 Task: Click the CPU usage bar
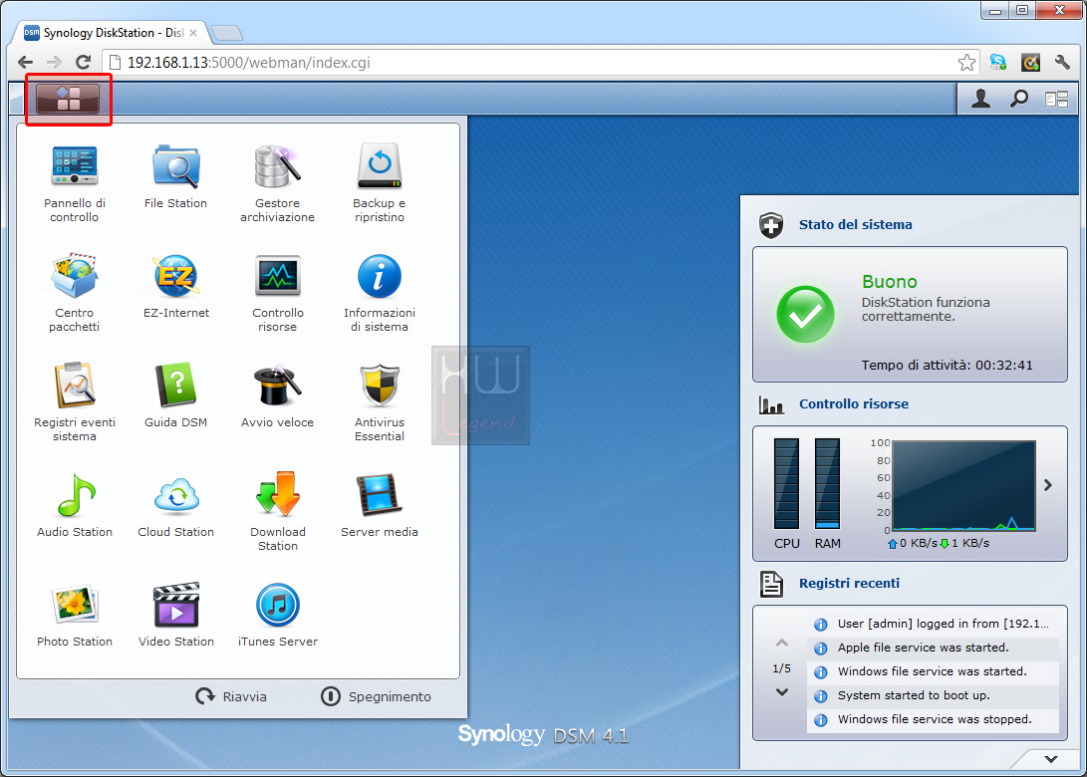pos(786,484)
